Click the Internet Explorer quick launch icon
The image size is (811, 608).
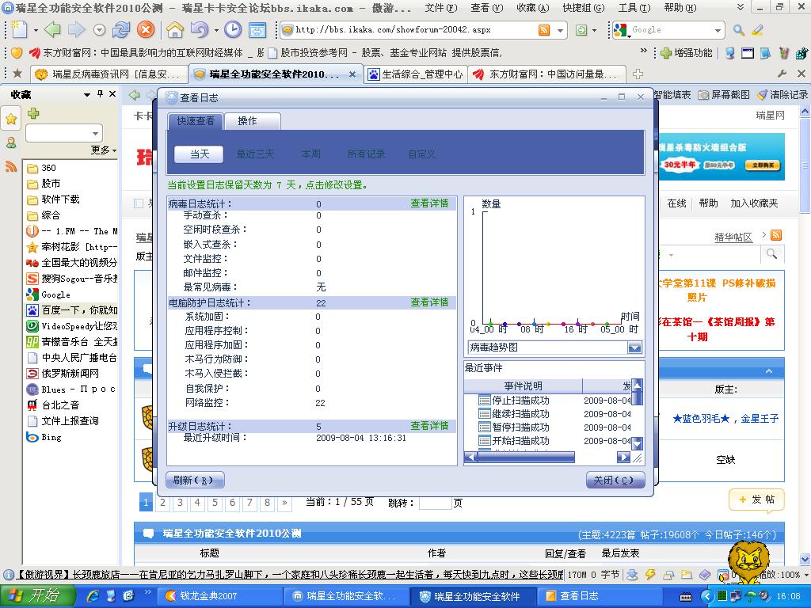point(93,595)
